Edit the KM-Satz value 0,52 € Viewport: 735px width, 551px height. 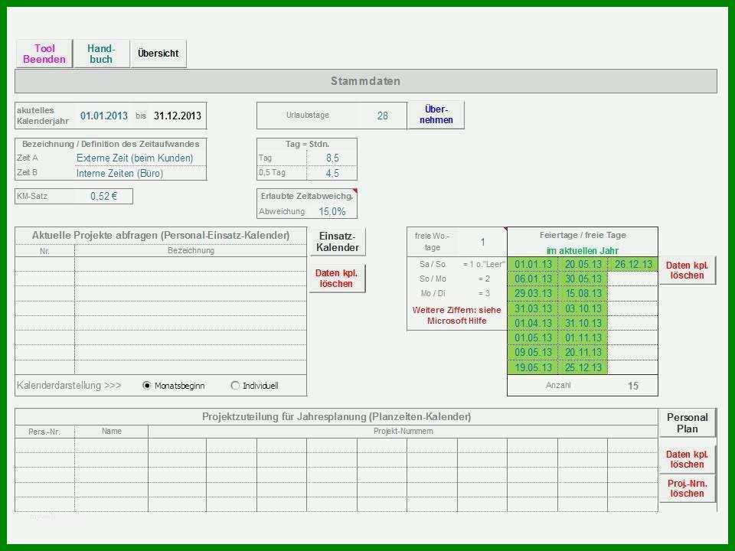[x=103, y=197]
